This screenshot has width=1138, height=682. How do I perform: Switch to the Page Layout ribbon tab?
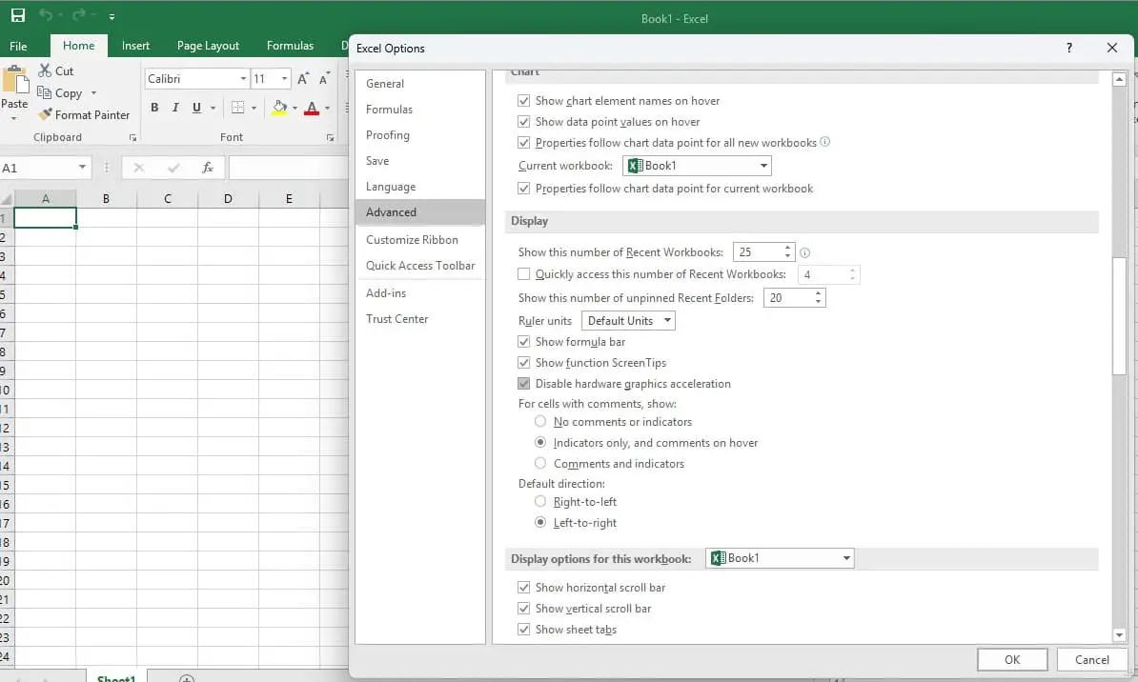[208, 45]
